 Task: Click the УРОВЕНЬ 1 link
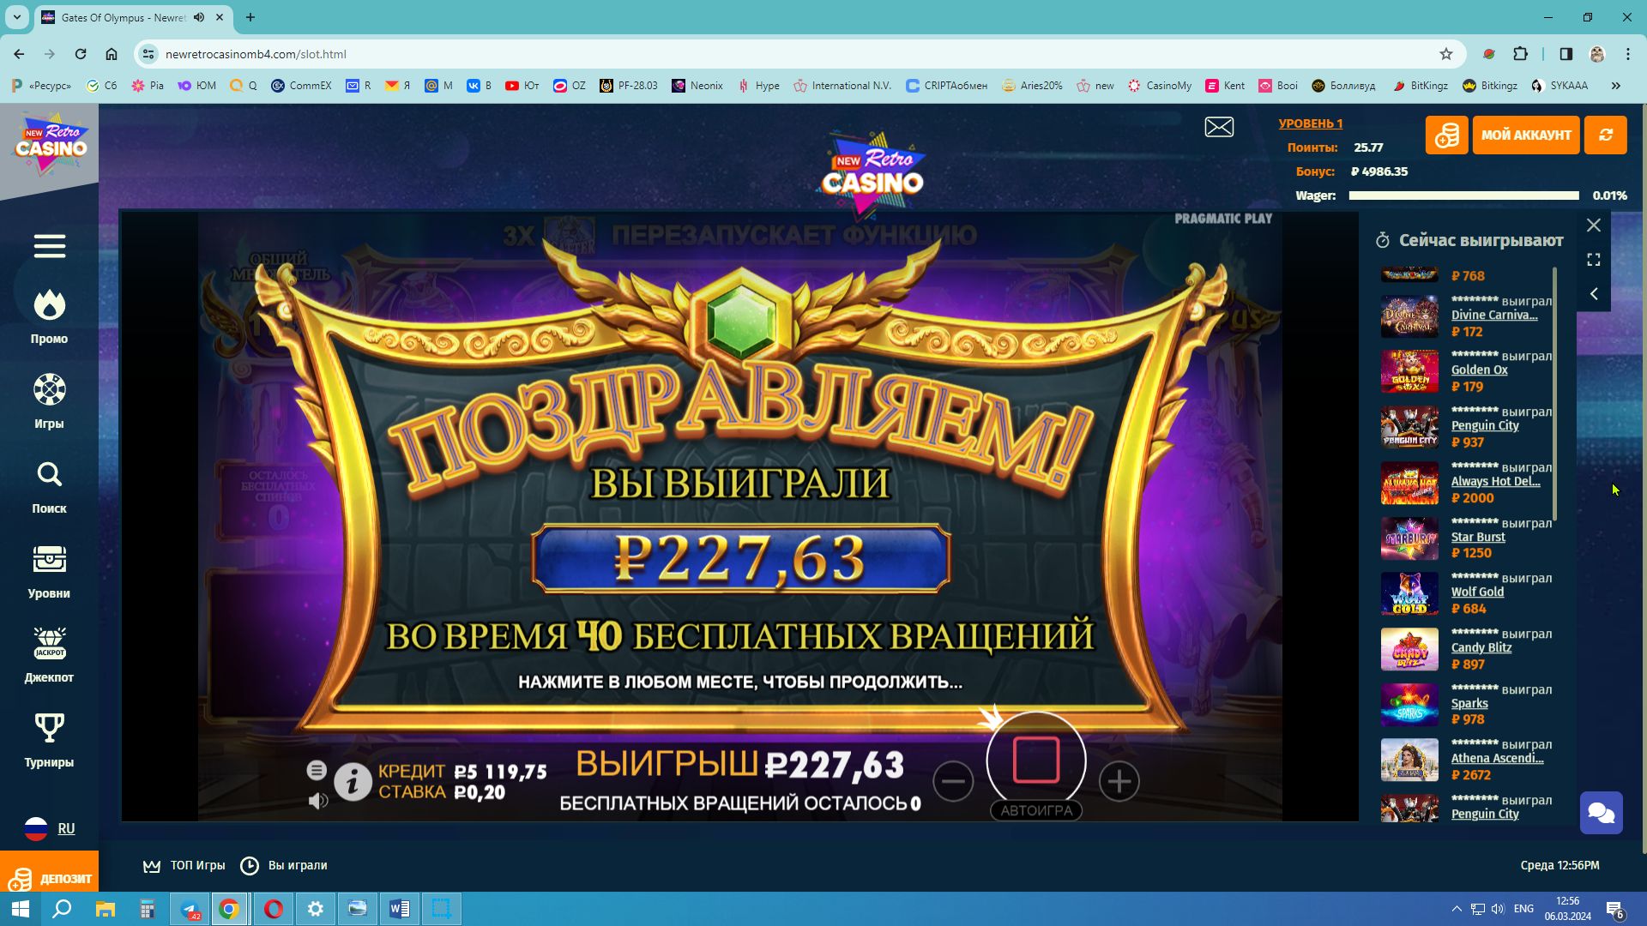(x=1310, y=123)
